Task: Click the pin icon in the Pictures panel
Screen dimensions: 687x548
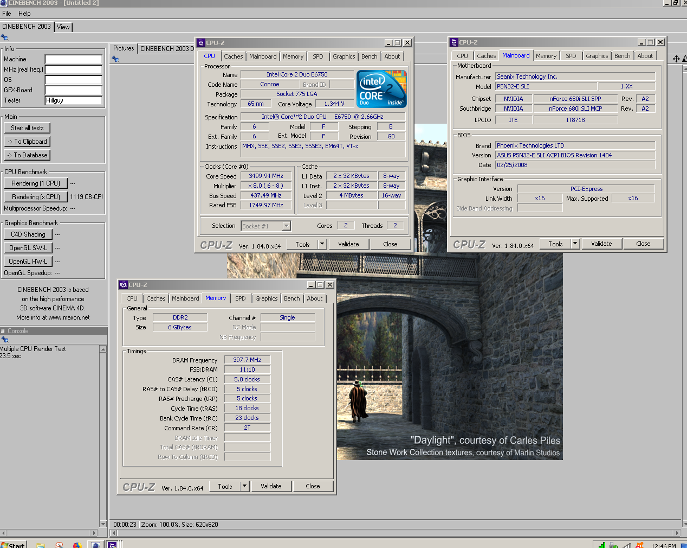Action: coord(115,59)
